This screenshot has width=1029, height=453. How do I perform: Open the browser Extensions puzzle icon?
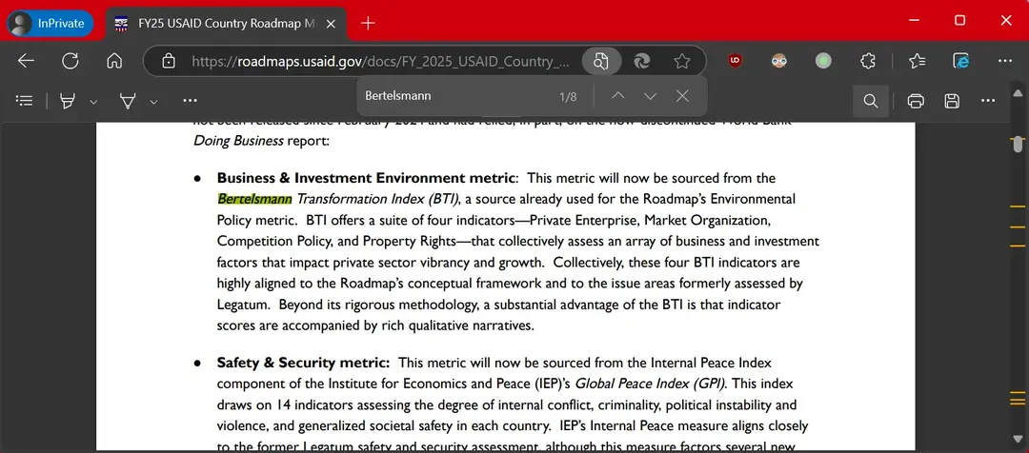coord(868,61)
